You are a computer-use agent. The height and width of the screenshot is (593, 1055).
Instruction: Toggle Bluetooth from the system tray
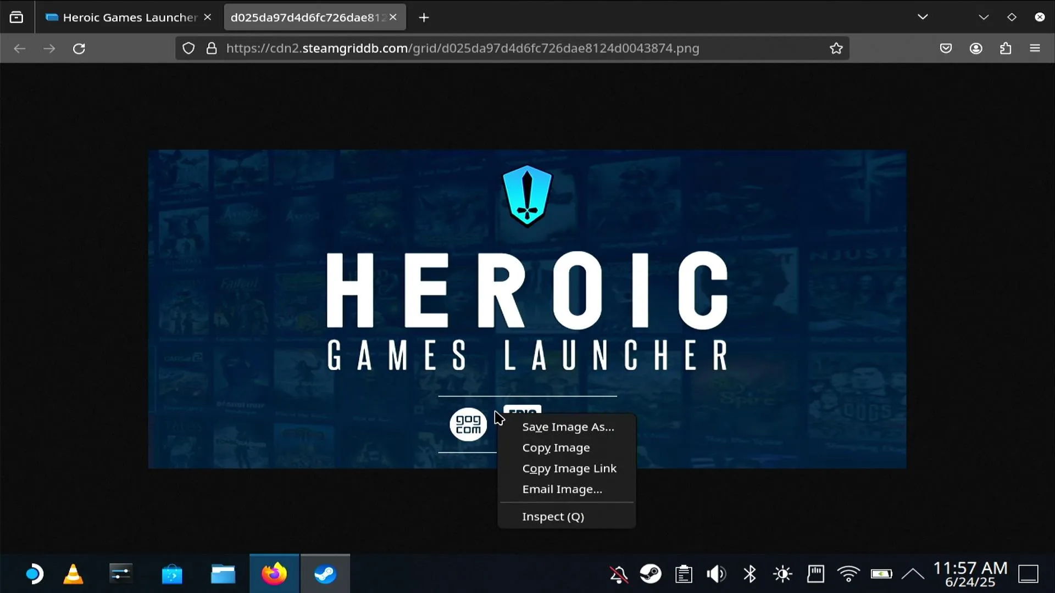750,574
